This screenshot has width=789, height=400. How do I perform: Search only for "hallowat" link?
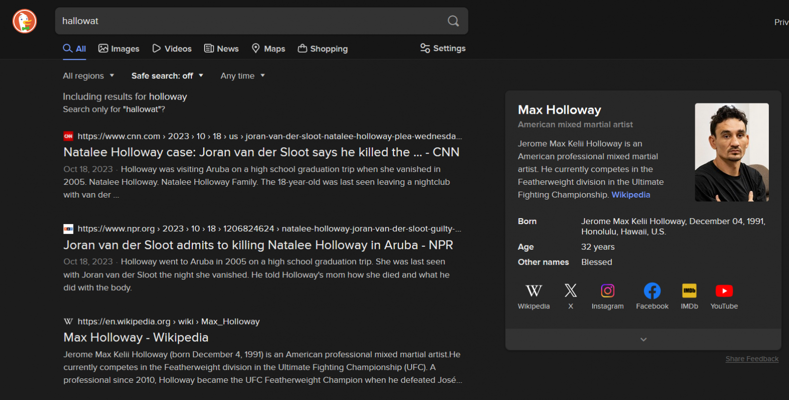[x=114, y=109]
